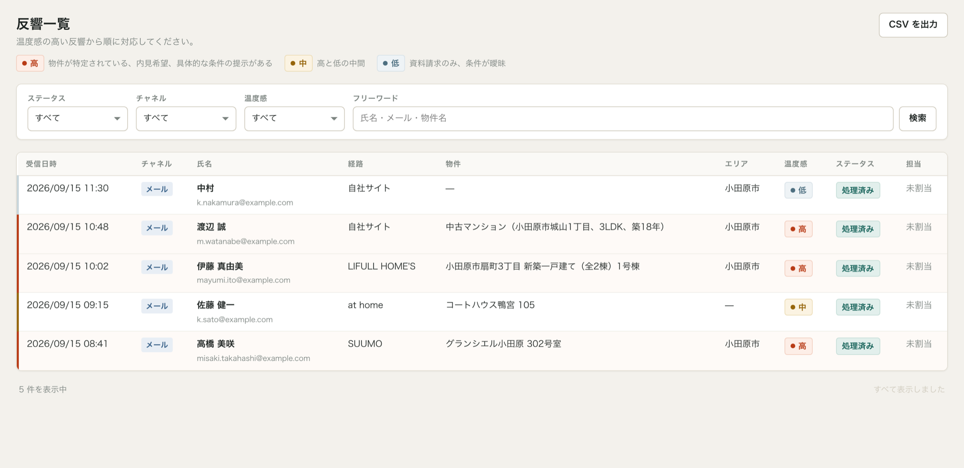Click the 低 badge in the legend
The image size is (964, 468).
click(391, 63)
